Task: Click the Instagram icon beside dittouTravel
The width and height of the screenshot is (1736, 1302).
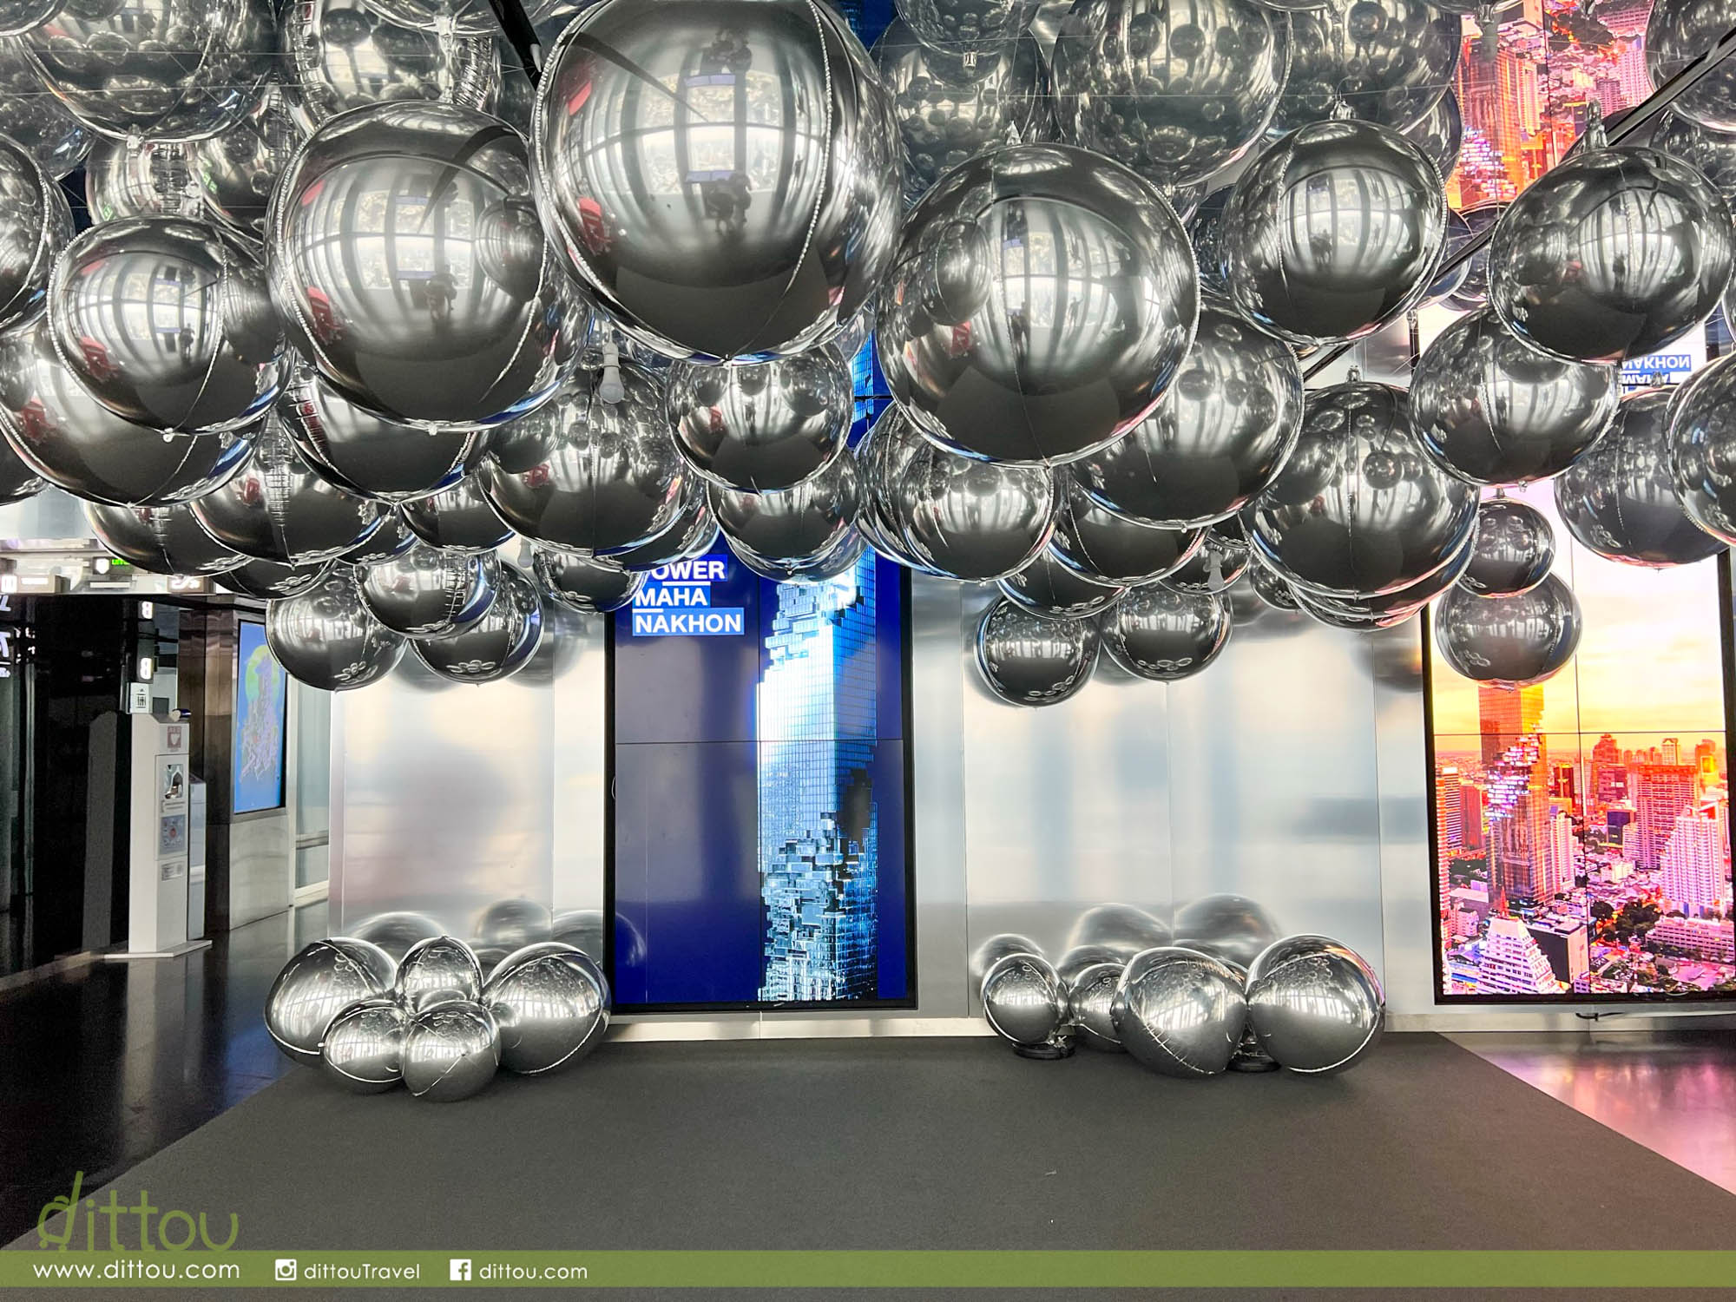Action: tap(286, 1270)
